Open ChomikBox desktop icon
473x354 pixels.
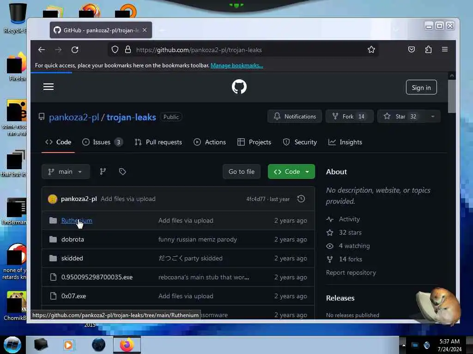tap(15, 306)
